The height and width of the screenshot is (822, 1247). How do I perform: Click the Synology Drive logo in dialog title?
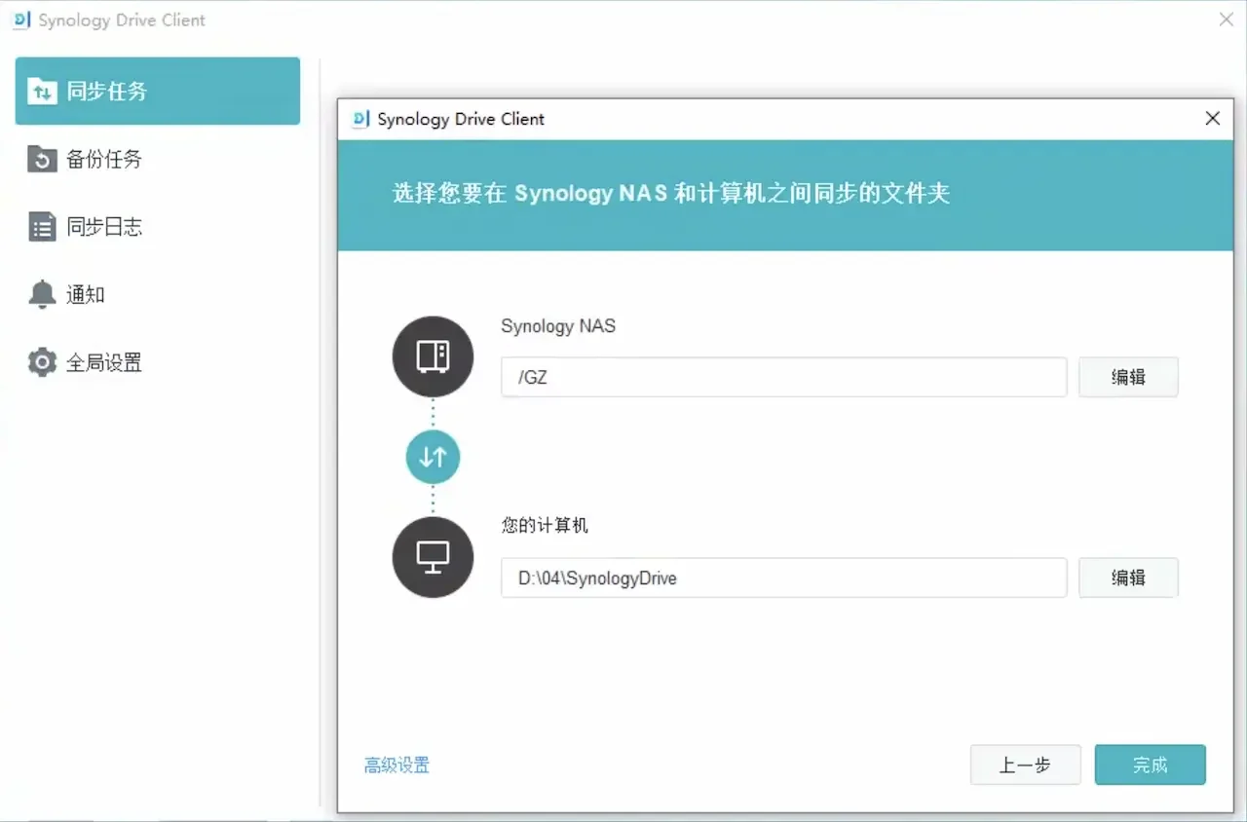pos(360,119)
